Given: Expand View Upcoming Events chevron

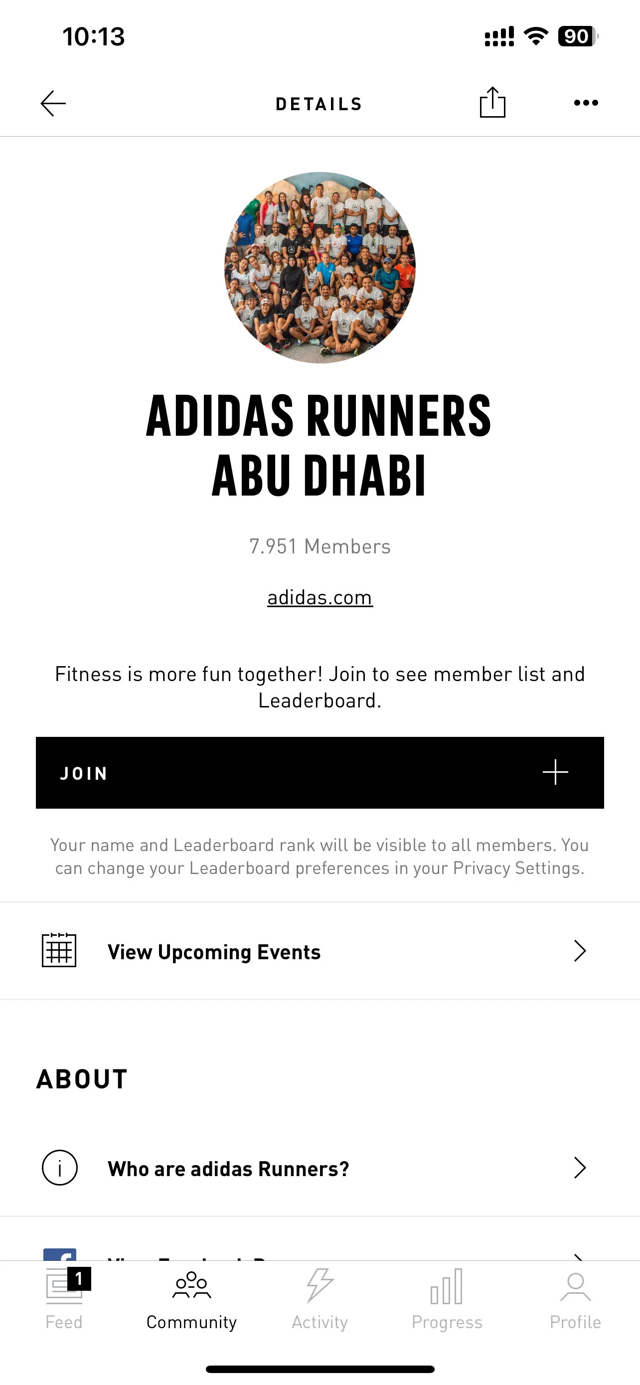Looking at the screenshot, I should (x=579, y=951).
